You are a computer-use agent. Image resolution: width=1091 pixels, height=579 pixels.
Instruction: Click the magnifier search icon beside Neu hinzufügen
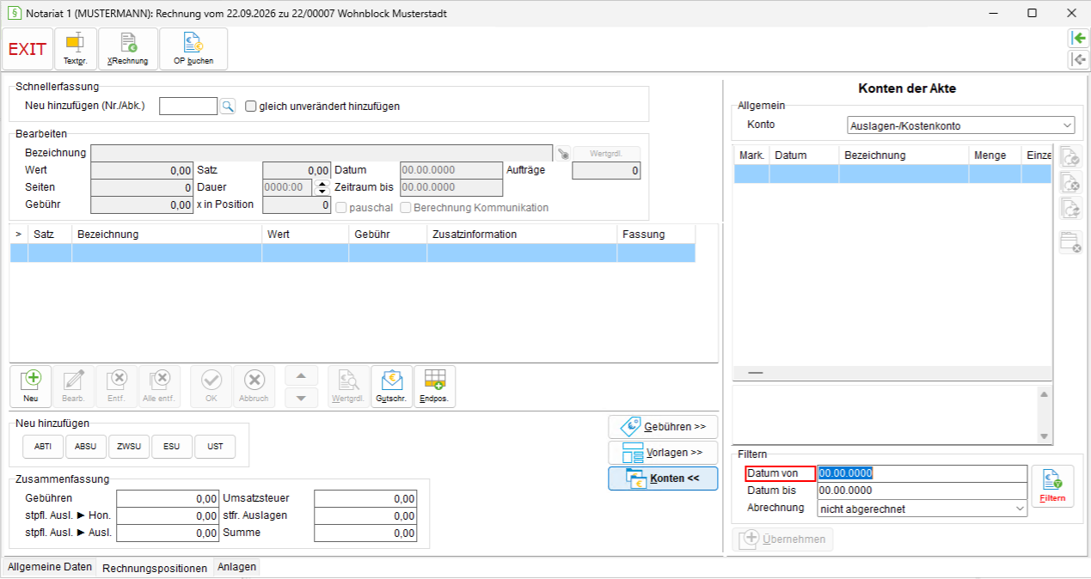coord(228,106)
